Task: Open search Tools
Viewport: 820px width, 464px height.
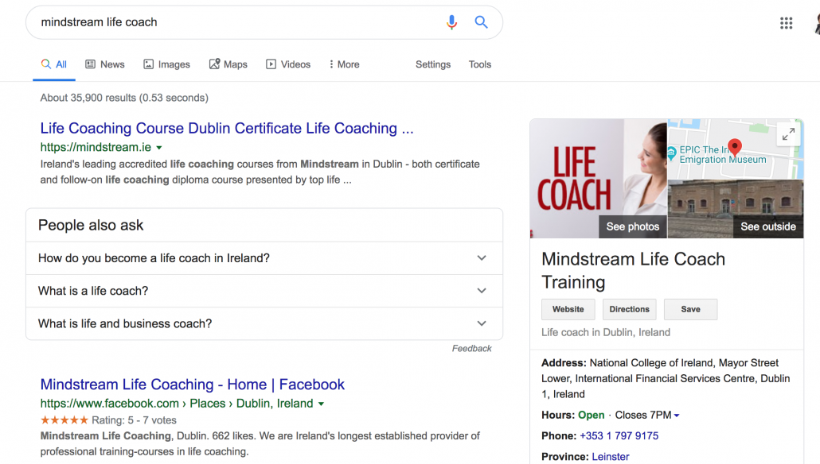Action: point(479,64)
